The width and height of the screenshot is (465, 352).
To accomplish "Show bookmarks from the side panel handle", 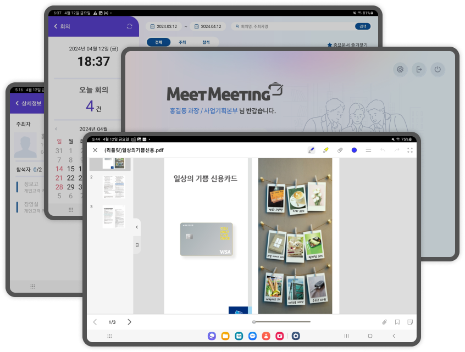I will (137, 245).
